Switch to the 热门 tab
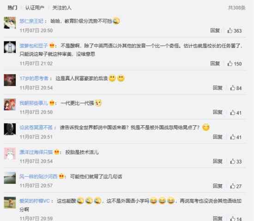 click(x=12, y=7)
